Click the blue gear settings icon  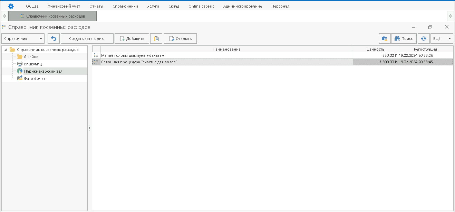(x=11, y=6)
